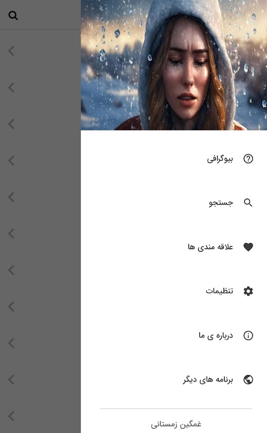Viewport: 267px width, 433px height.
Task: Click the magnifier icon next to جستجو
Action: [x=248, y=202]
